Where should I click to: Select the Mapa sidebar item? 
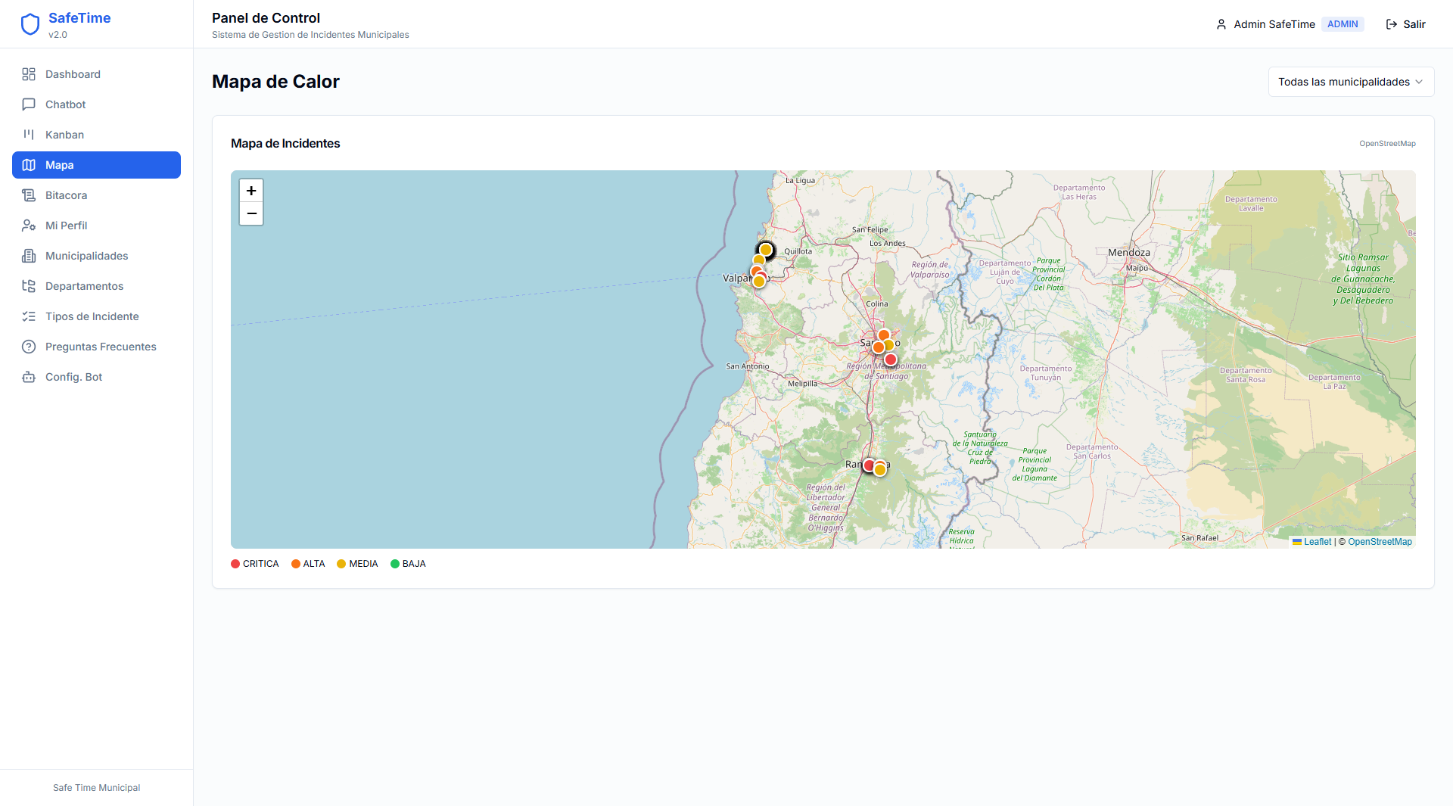click(x=96, y=165)
